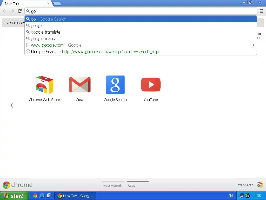Click the 4:36 clock in system tray

pos(257,196)
